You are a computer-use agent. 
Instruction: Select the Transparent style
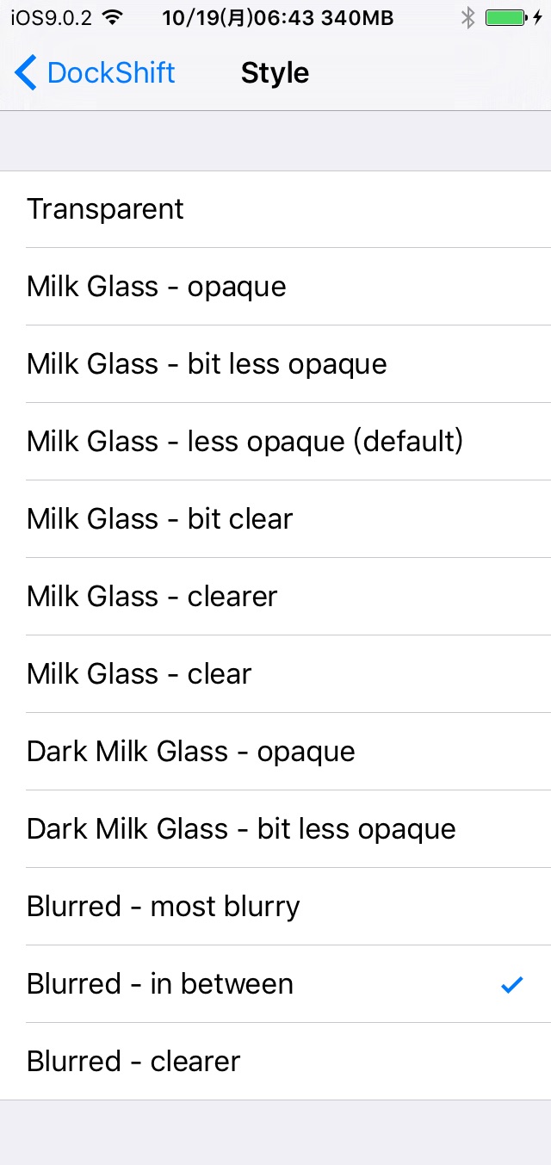tap(275, 209)
